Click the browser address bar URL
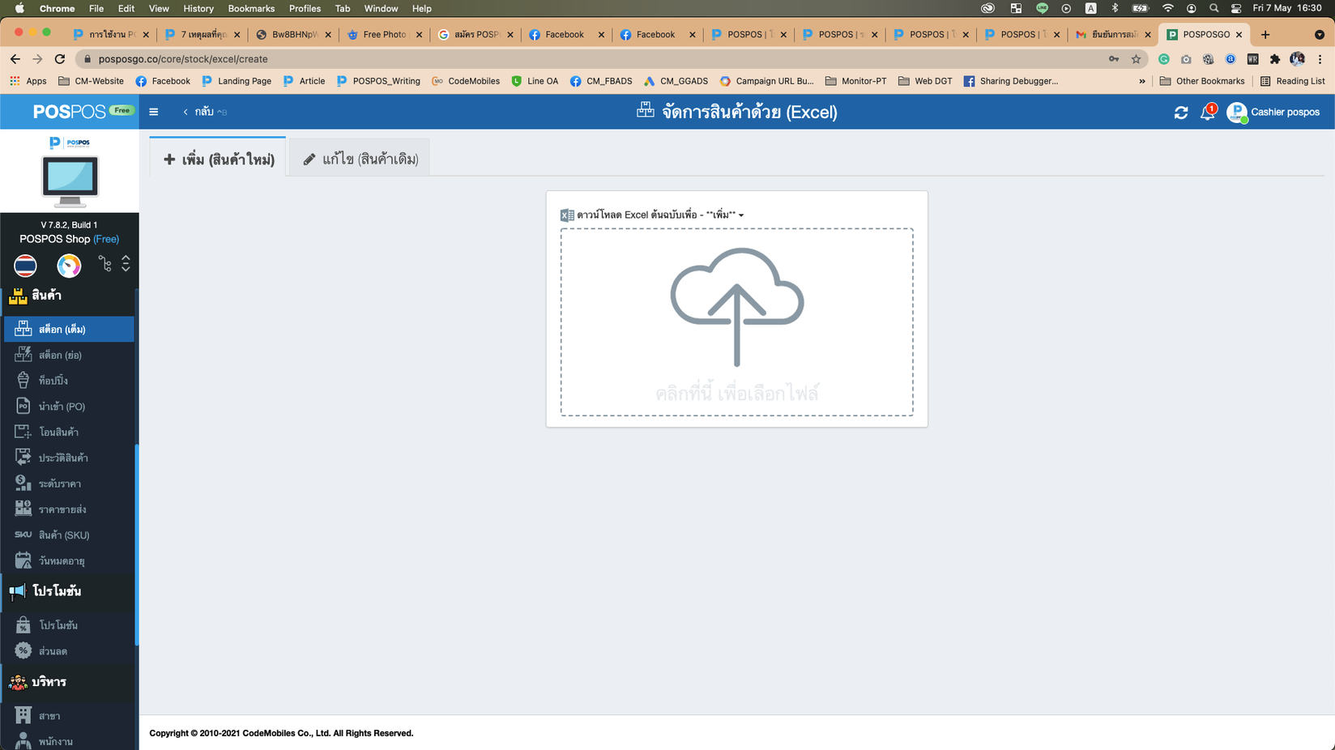Image resolution: width=1335 pixels, height=750 pixels. click(x=183, y=59)
